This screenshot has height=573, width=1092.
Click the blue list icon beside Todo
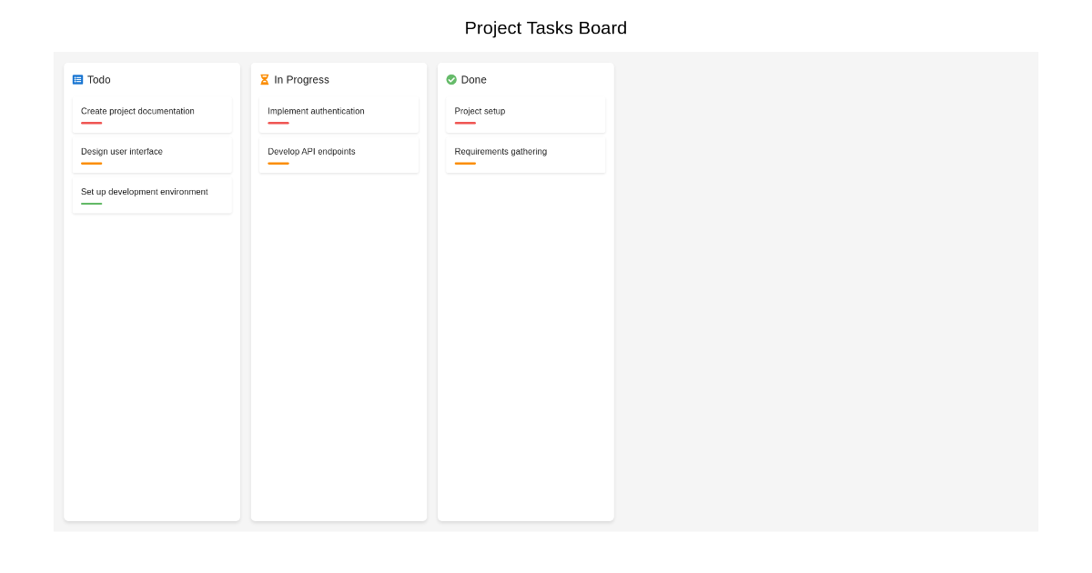coord(77,79)
